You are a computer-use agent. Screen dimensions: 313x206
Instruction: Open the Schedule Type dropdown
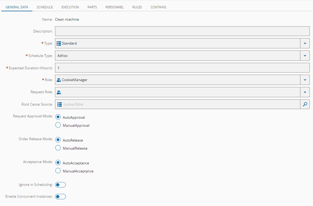click(305, 56)
